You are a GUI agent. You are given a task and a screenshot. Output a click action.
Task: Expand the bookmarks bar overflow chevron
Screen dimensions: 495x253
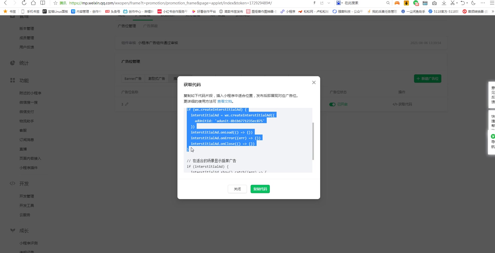[492, 11]
